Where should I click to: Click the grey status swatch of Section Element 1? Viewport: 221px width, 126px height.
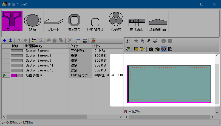click(x=17, y=51)
